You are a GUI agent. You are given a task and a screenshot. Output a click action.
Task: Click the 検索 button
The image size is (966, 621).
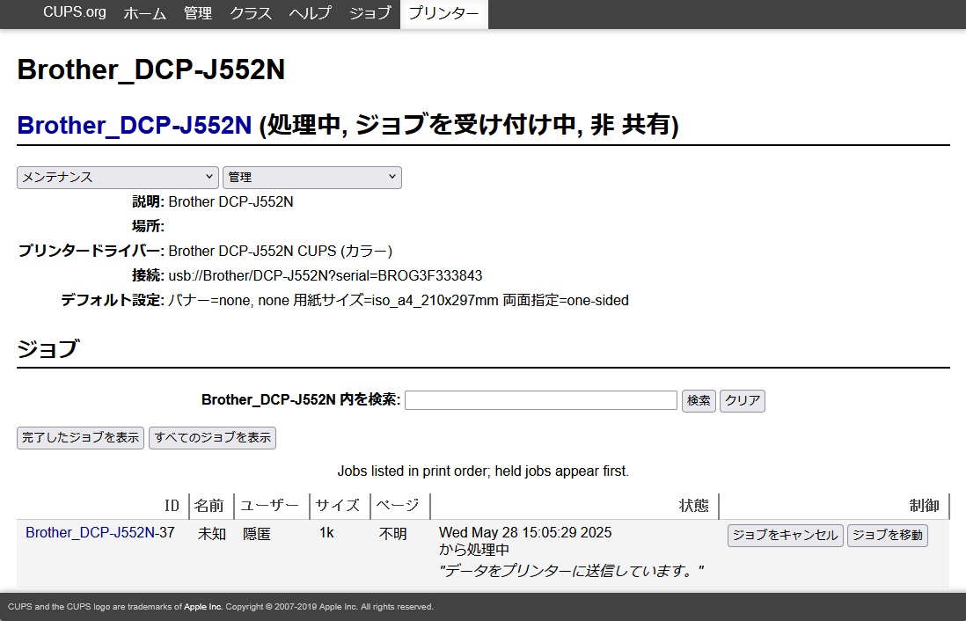(x=699, y=401)
